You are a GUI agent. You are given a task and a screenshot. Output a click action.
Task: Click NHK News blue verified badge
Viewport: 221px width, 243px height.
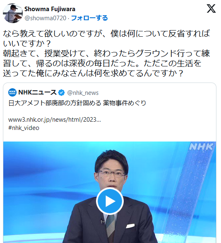[61, 92]
